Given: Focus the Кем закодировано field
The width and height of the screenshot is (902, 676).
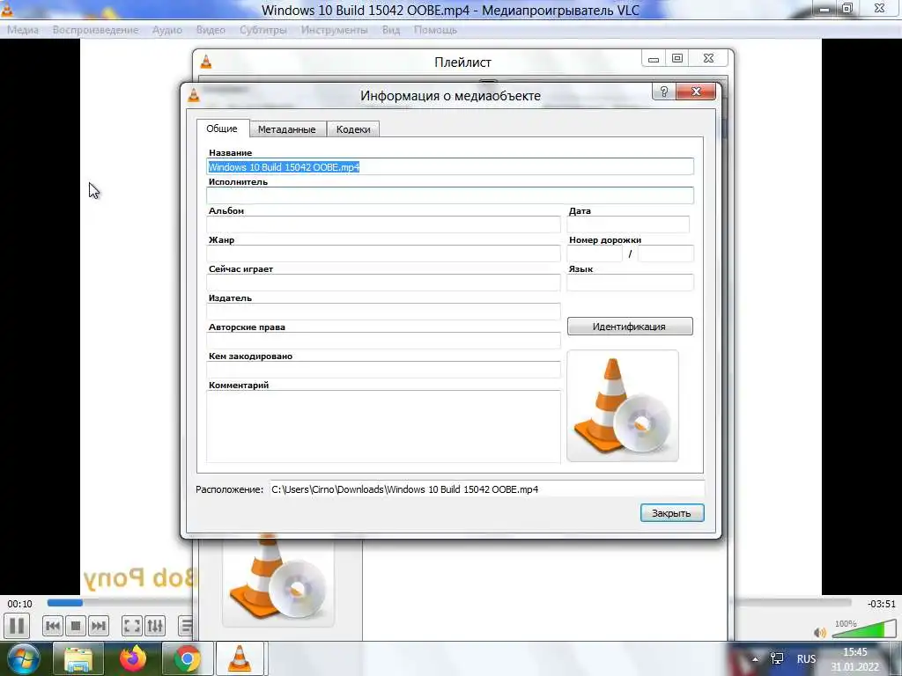Looking at the screenshot, I should click(383, 370).
